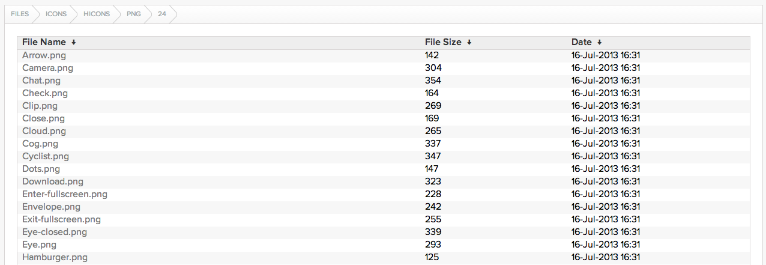The height and width of the screenshot is (265, 766).
Task: Open the HICONS breadcrumb level
Action: coord(97,14)
